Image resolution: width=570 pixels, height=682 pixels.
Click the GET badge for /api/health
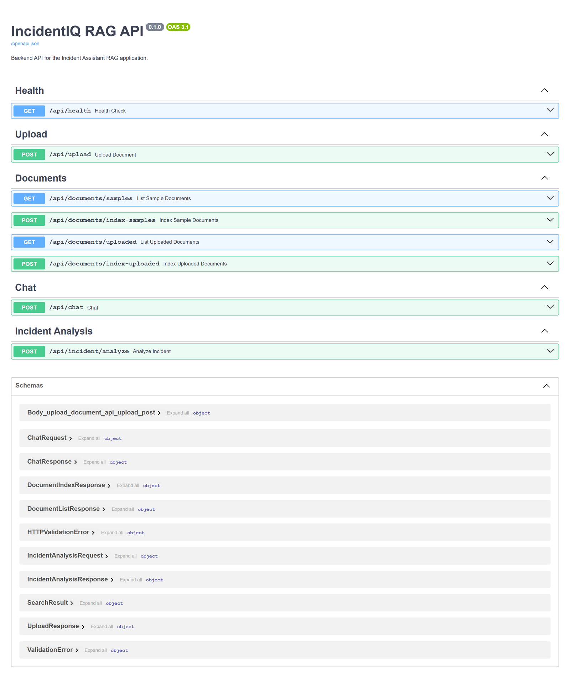(29, 111)
